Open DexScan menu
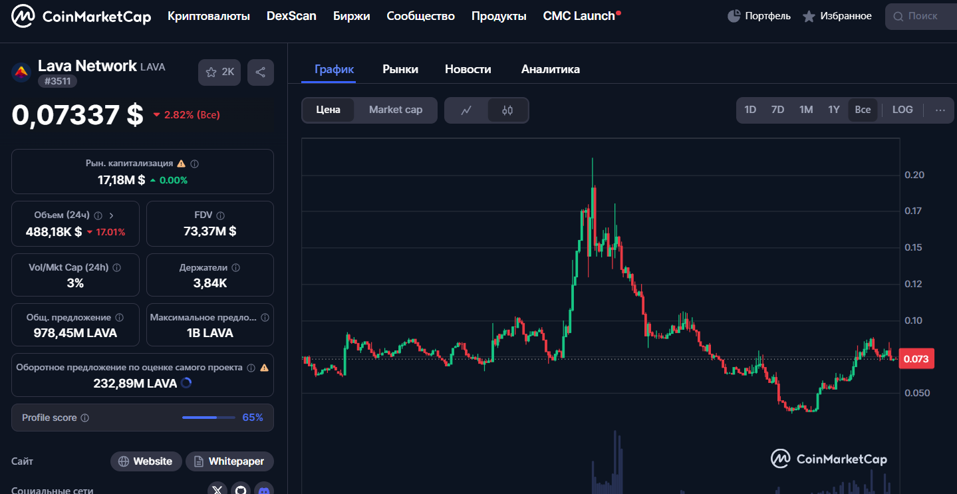 pyautogui.click(x=291, y=16)
